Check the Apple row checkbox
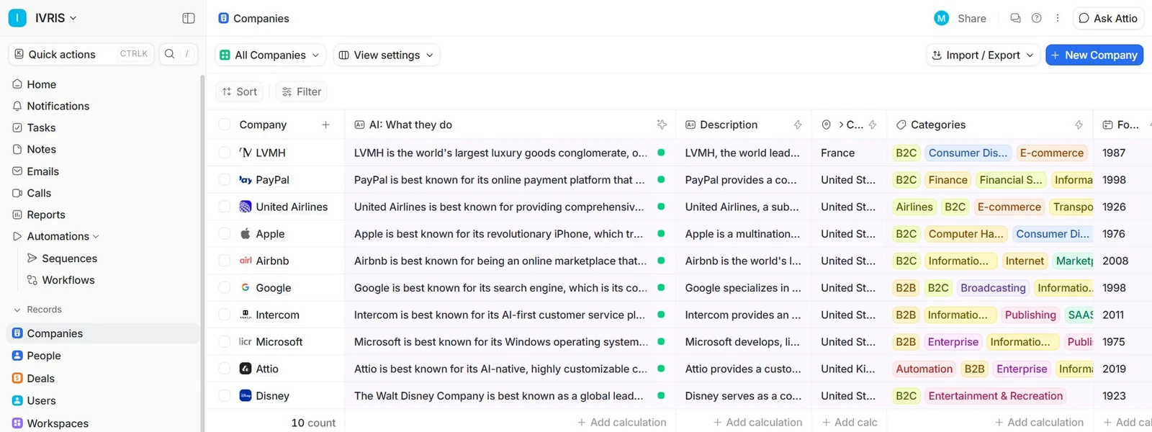This screenshot has height=432, width=1152. pyautogui.click(x=225, y=233)
